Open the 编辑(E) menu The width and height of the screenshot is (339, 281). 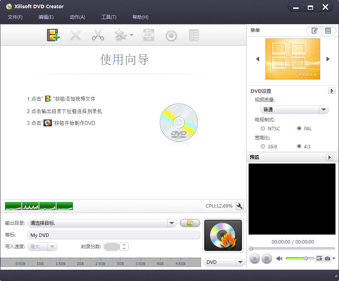point(46,17)
